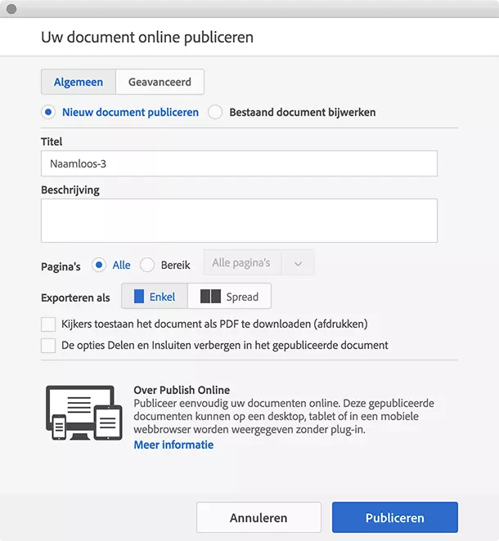This screenshot has width=499, height=541.
Task: Click the 'Over Publish Online' heading
Action: (182, 390)
